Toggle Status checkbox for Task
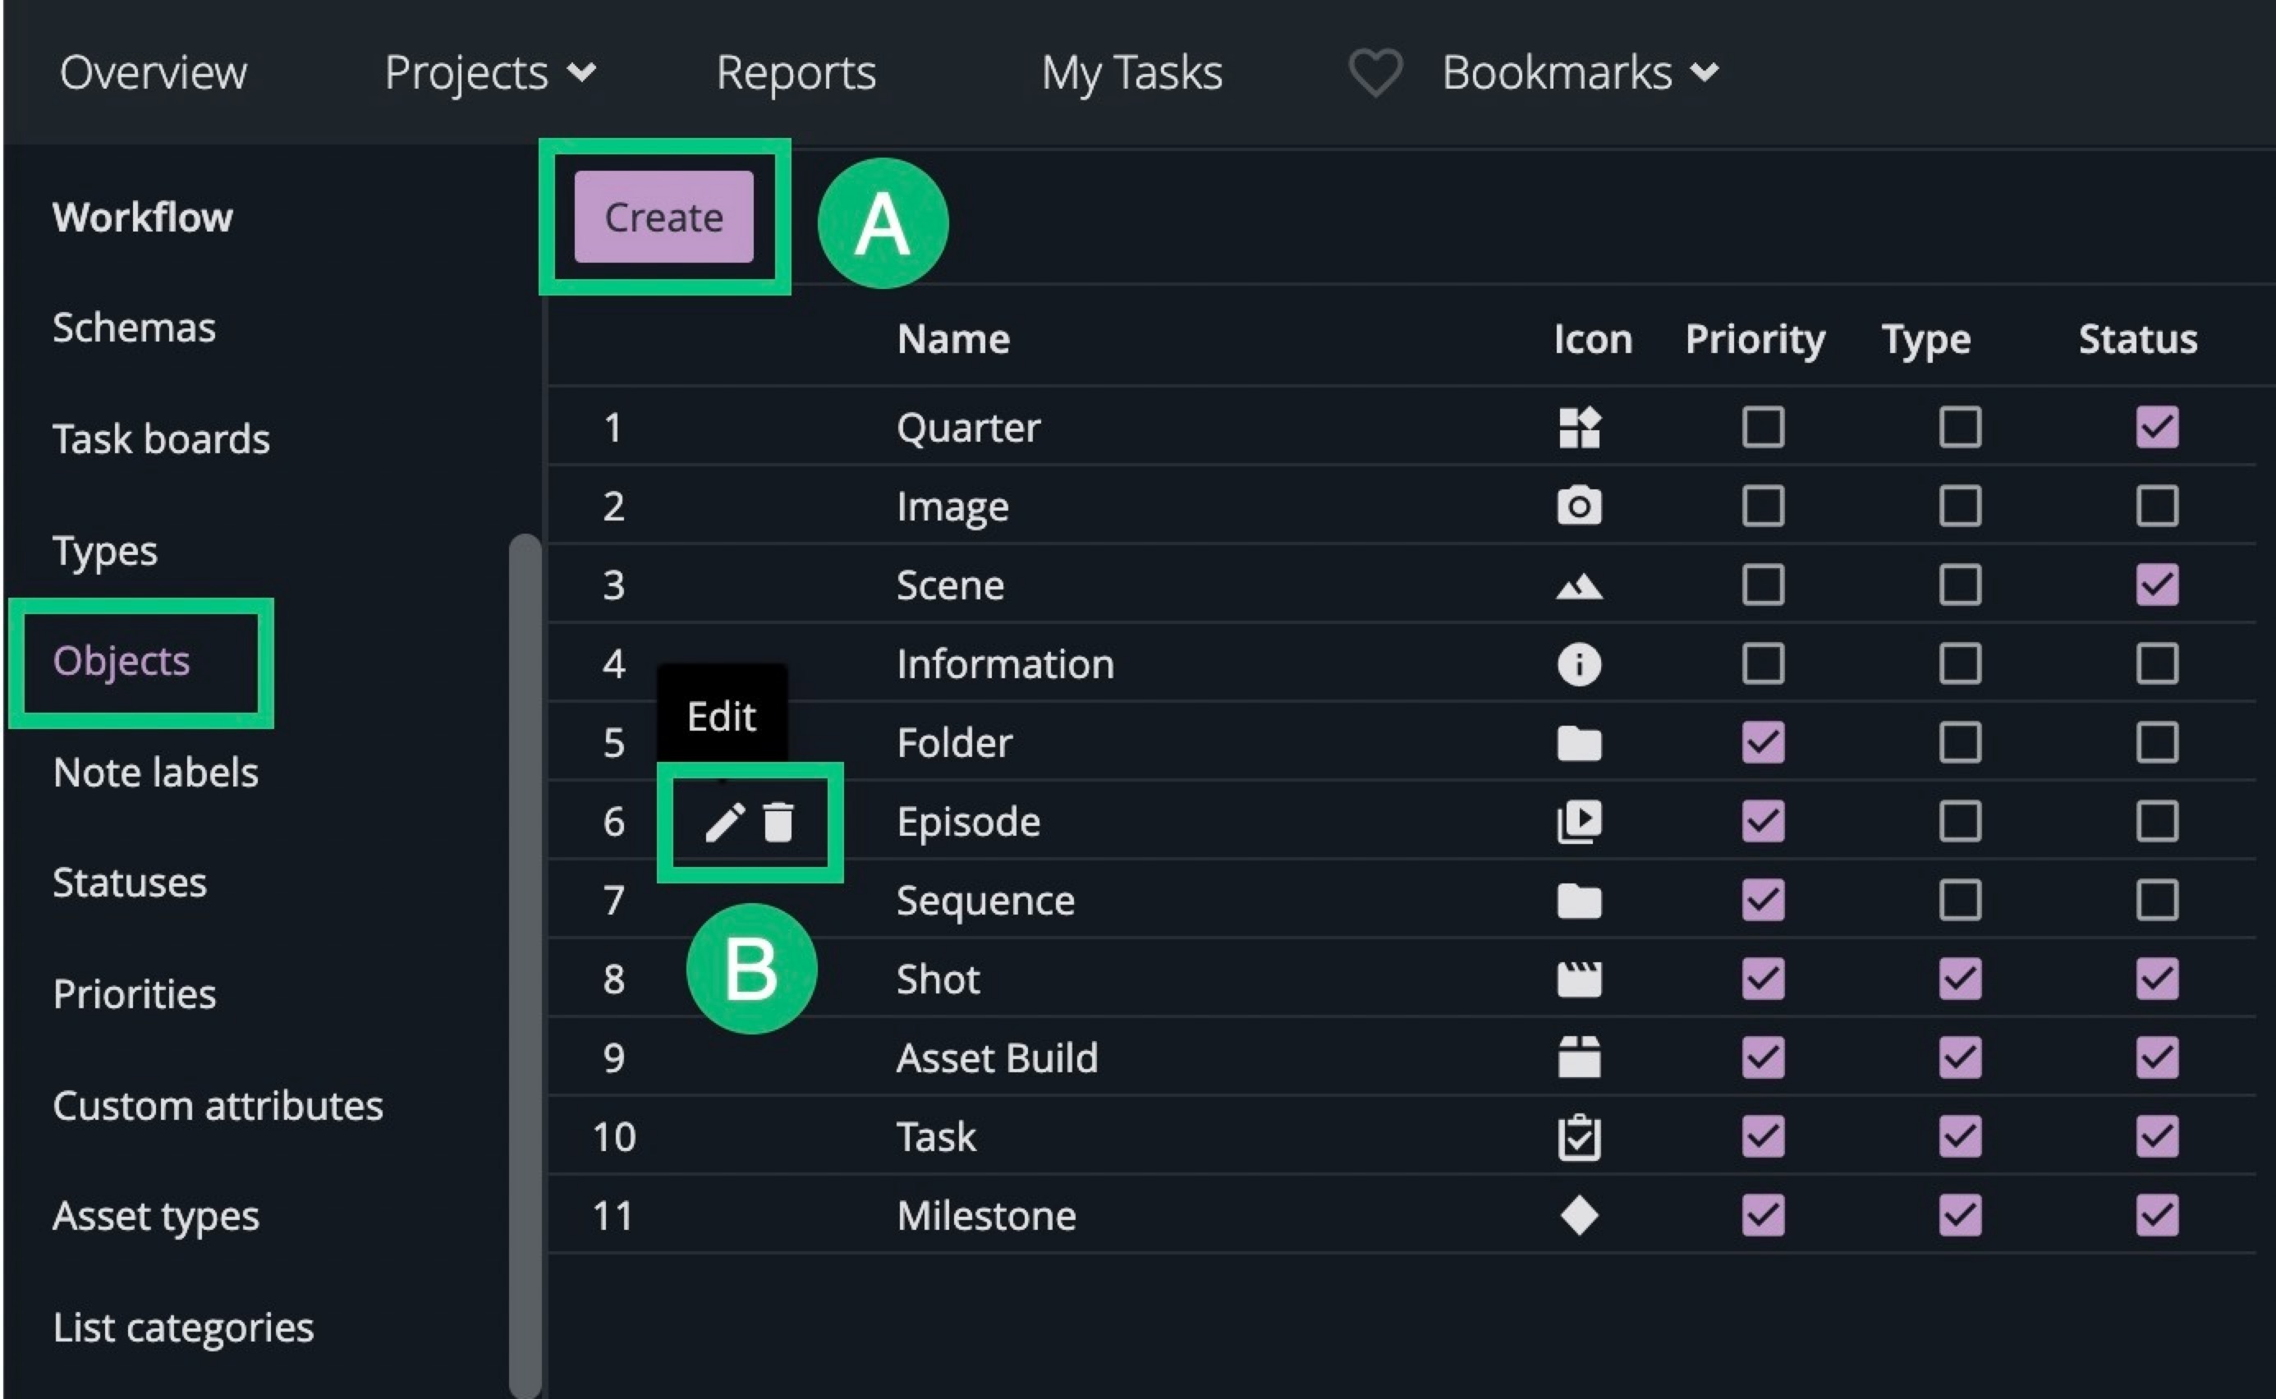The width and height of the screenshot is (2276, 1399). [x=2158, y=1137]
